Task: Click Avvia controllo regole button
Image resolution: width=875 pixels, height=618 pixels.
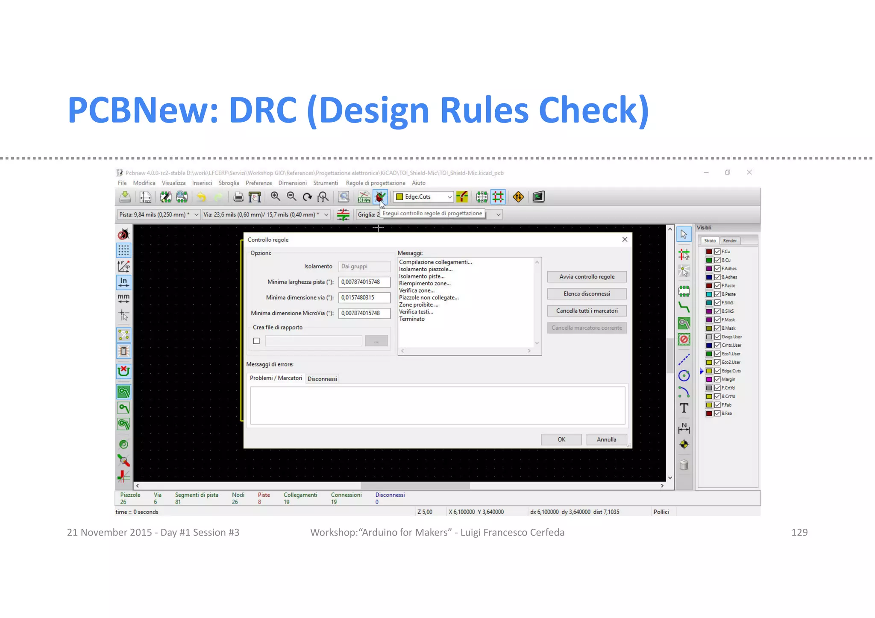Action: coord(587,277)
